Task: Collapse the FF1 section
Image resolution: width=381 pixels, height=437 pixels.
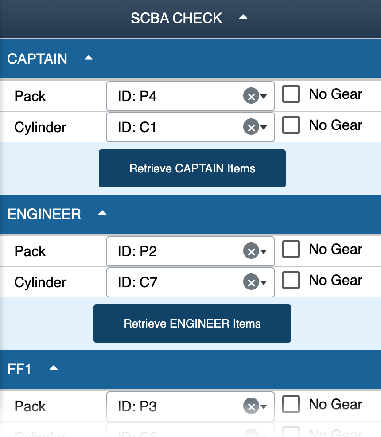Action: tap(53, 368)
